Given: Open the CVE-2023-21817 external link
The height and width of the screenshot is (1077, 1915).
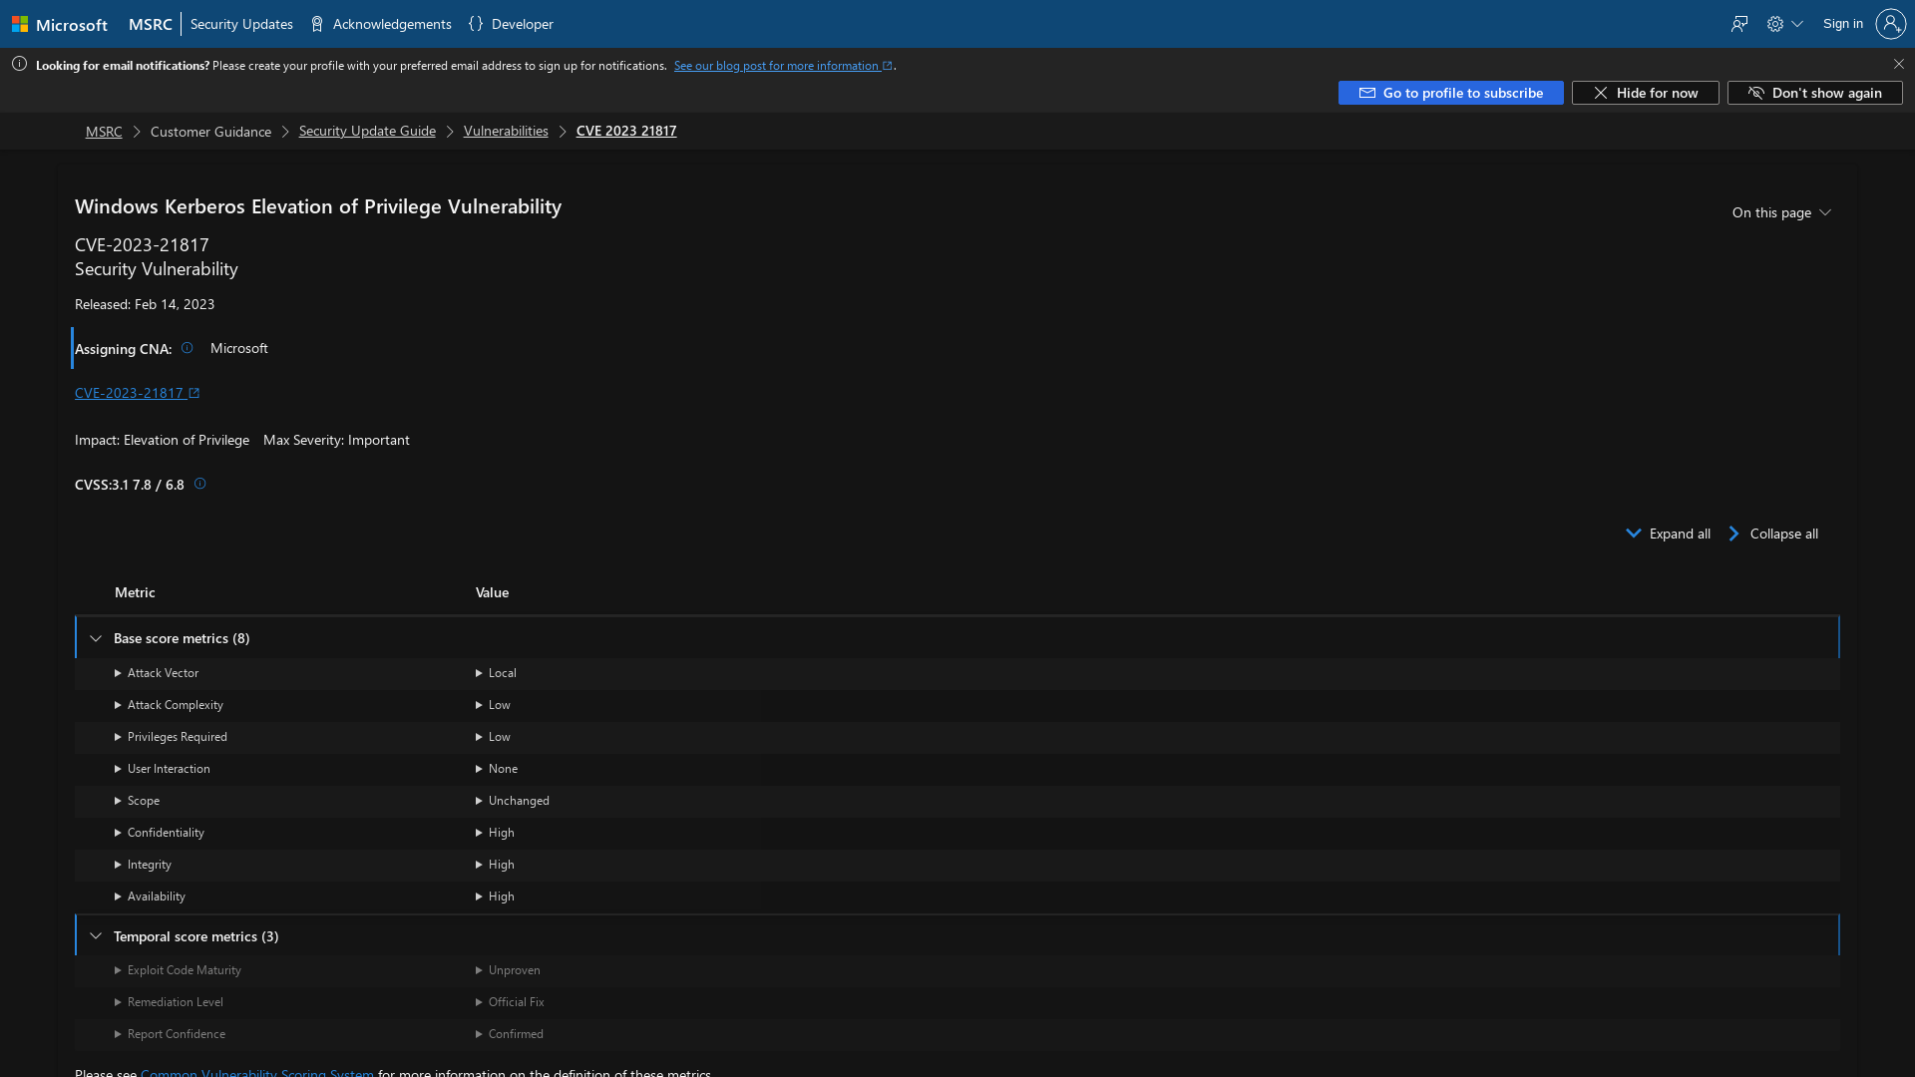Looking at the screenshot, I should click(138, 393).
